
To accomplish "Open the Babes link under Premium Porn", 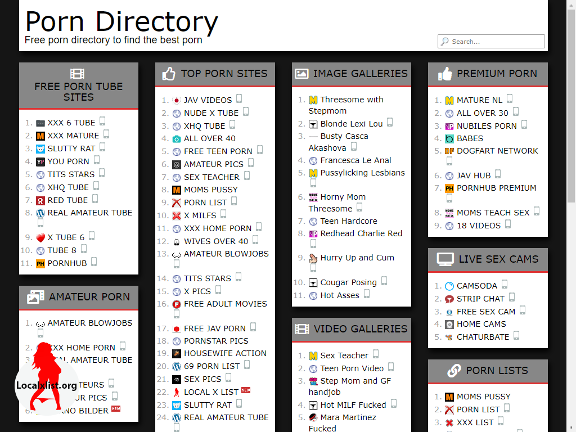I will (470, 138).
